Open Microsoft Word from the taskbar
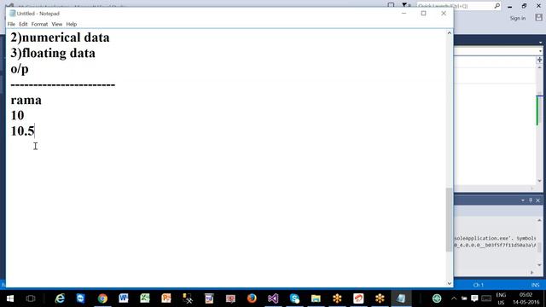The image size is (546, 307). tap(124, 298)
